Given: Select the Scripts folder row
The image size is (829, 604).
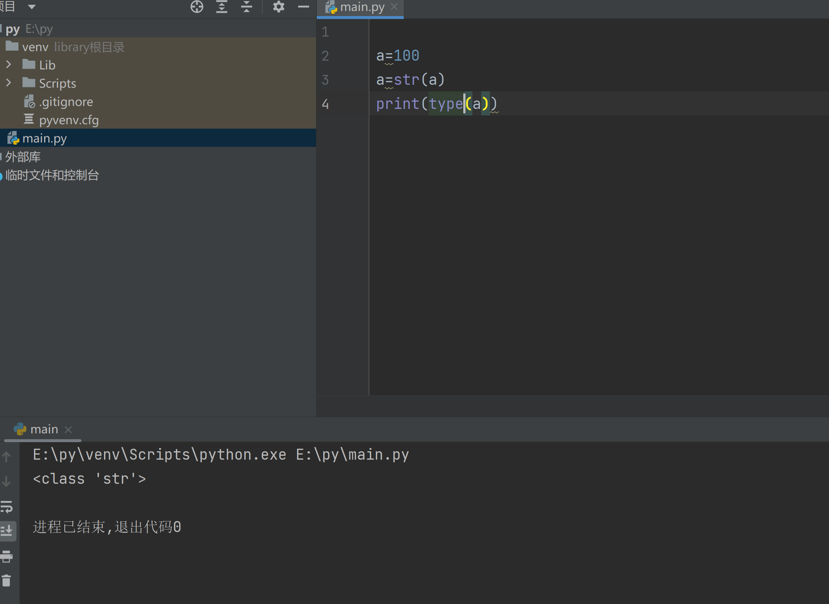Looking at the screenshot, I should tap(158, 83).
